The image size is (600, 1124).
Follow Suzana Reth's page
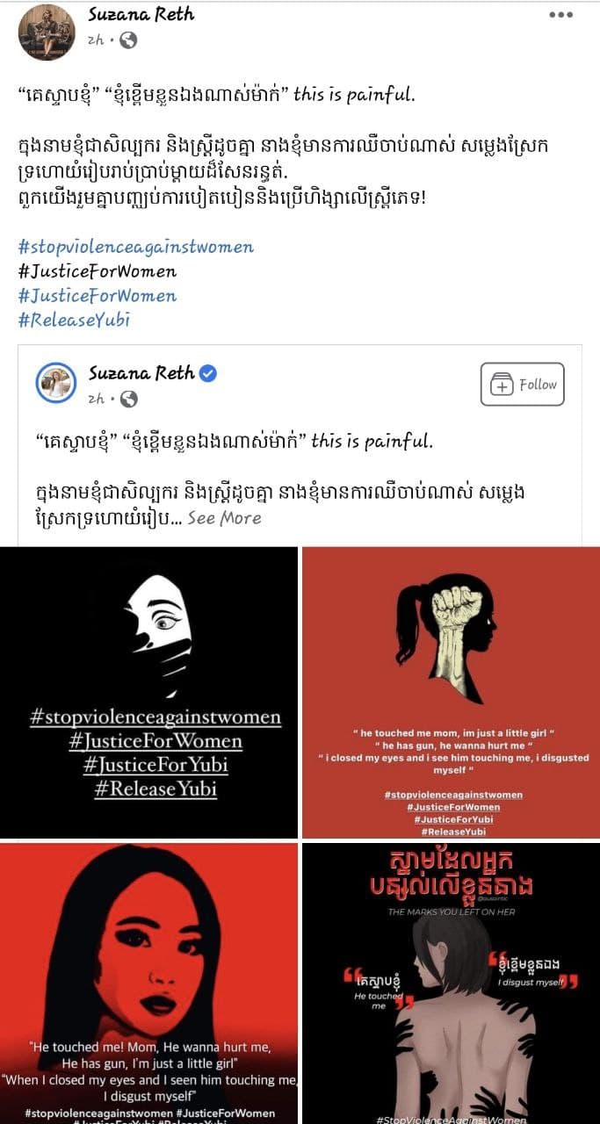pos(522,384)
